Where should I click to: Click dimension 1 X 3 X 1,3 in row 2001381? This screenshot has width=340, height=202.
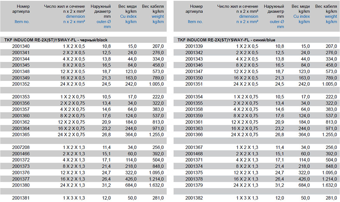pyautogui.click(x=74, y=198)
